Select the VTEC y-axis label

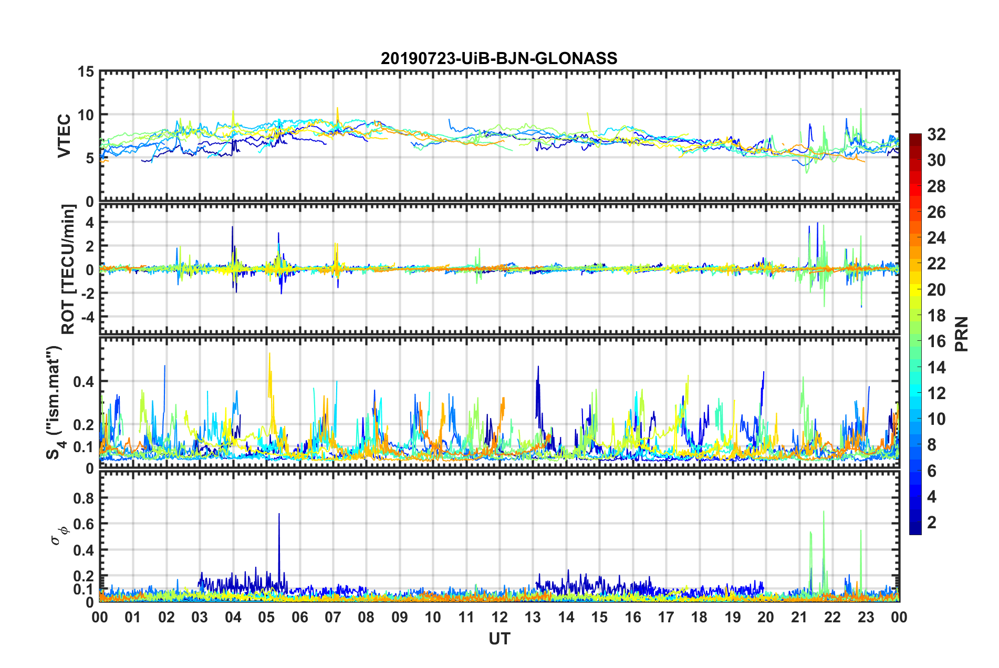pos(64,135)
